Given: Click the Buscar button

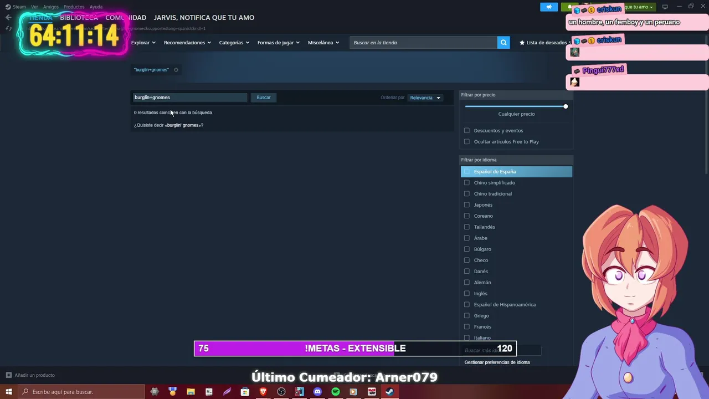Looking at the screenshot, I should pos(264,98).
